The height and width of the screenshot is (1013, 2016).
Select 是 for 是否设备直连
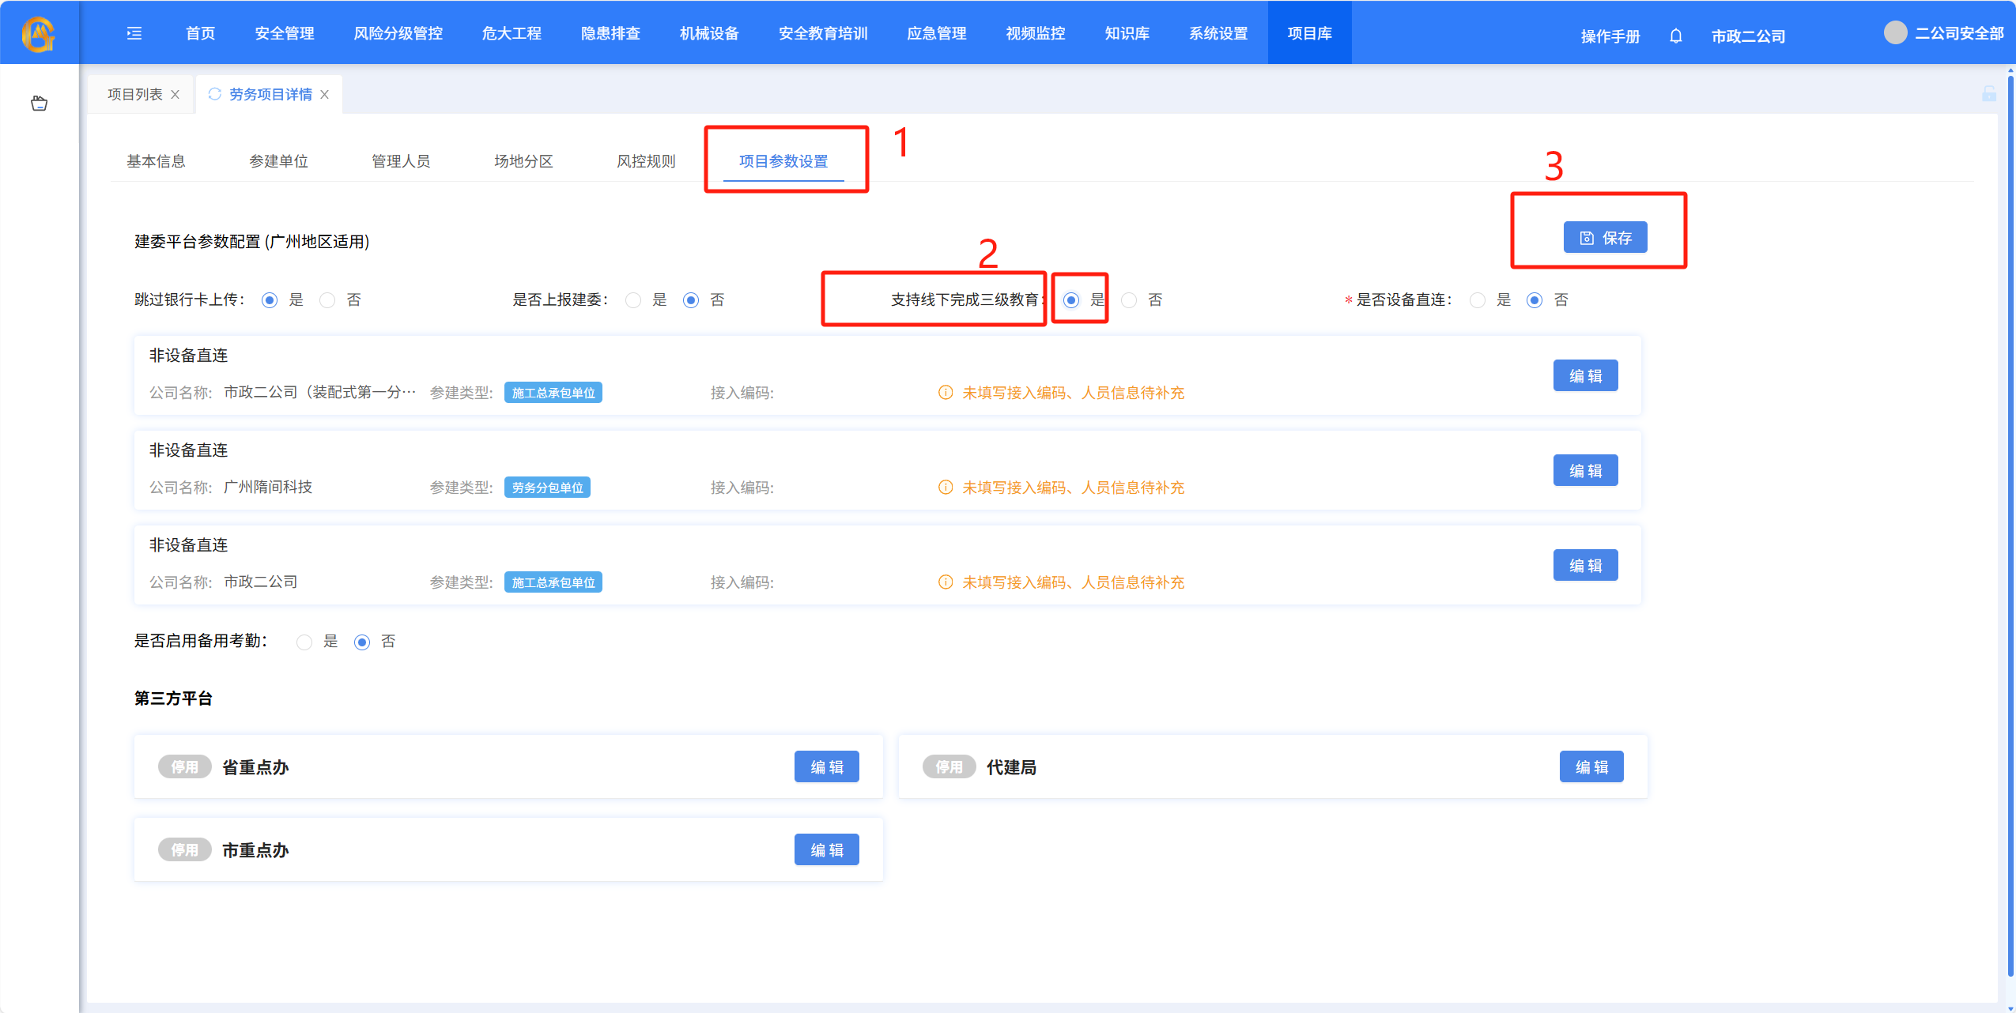click(1477, 300)
